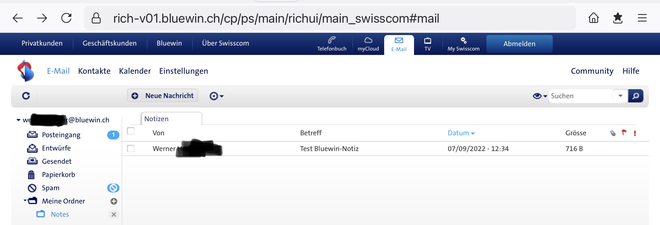The width and height of the screenshot is (660, 225).
Task: Expand the gear actions dropdown
Action: click(x=216, y=96)
